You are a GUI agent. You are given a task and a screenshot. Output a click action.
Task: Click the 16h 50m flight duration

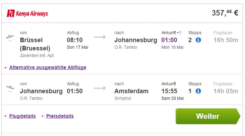[226, 40]
